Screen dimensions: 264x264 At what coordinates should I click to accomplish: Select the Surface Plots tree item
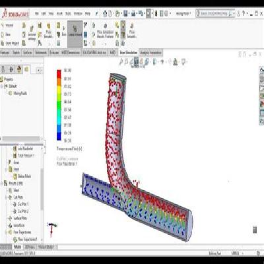click(x=18, y=218)
